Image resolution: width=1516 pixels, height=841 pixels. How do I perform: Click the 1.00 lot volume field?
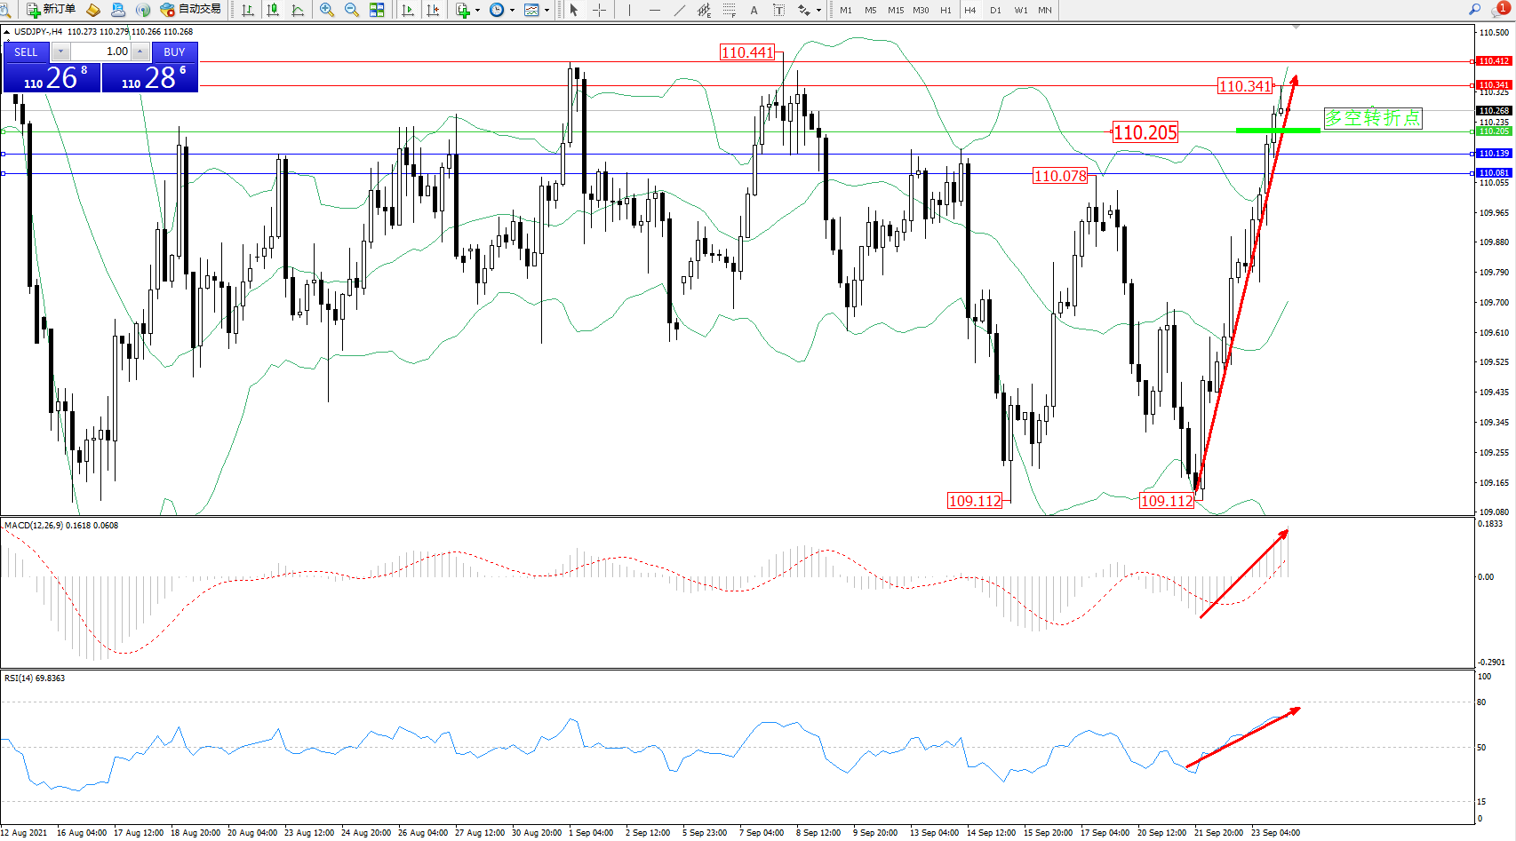(x=101, y=52)
